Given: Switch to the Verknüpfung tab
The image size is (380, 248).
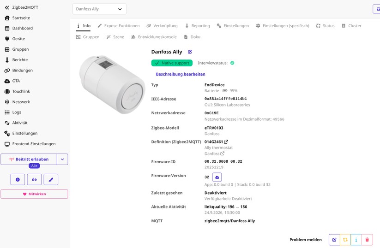Looking at the screenshot, I should point(162,26).
